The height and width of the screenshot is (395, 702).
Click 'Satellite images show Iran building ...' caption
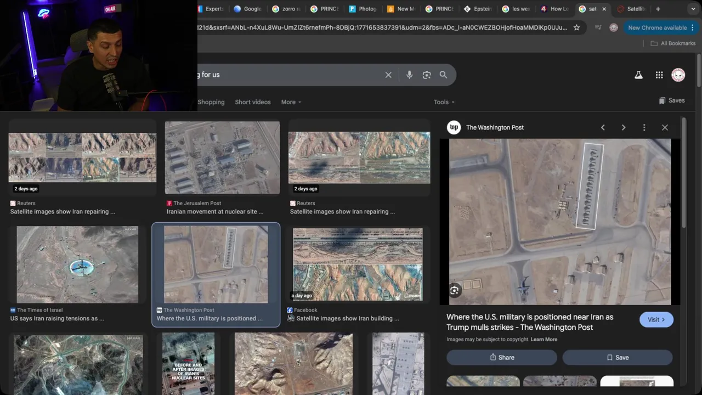click(348, 319)
